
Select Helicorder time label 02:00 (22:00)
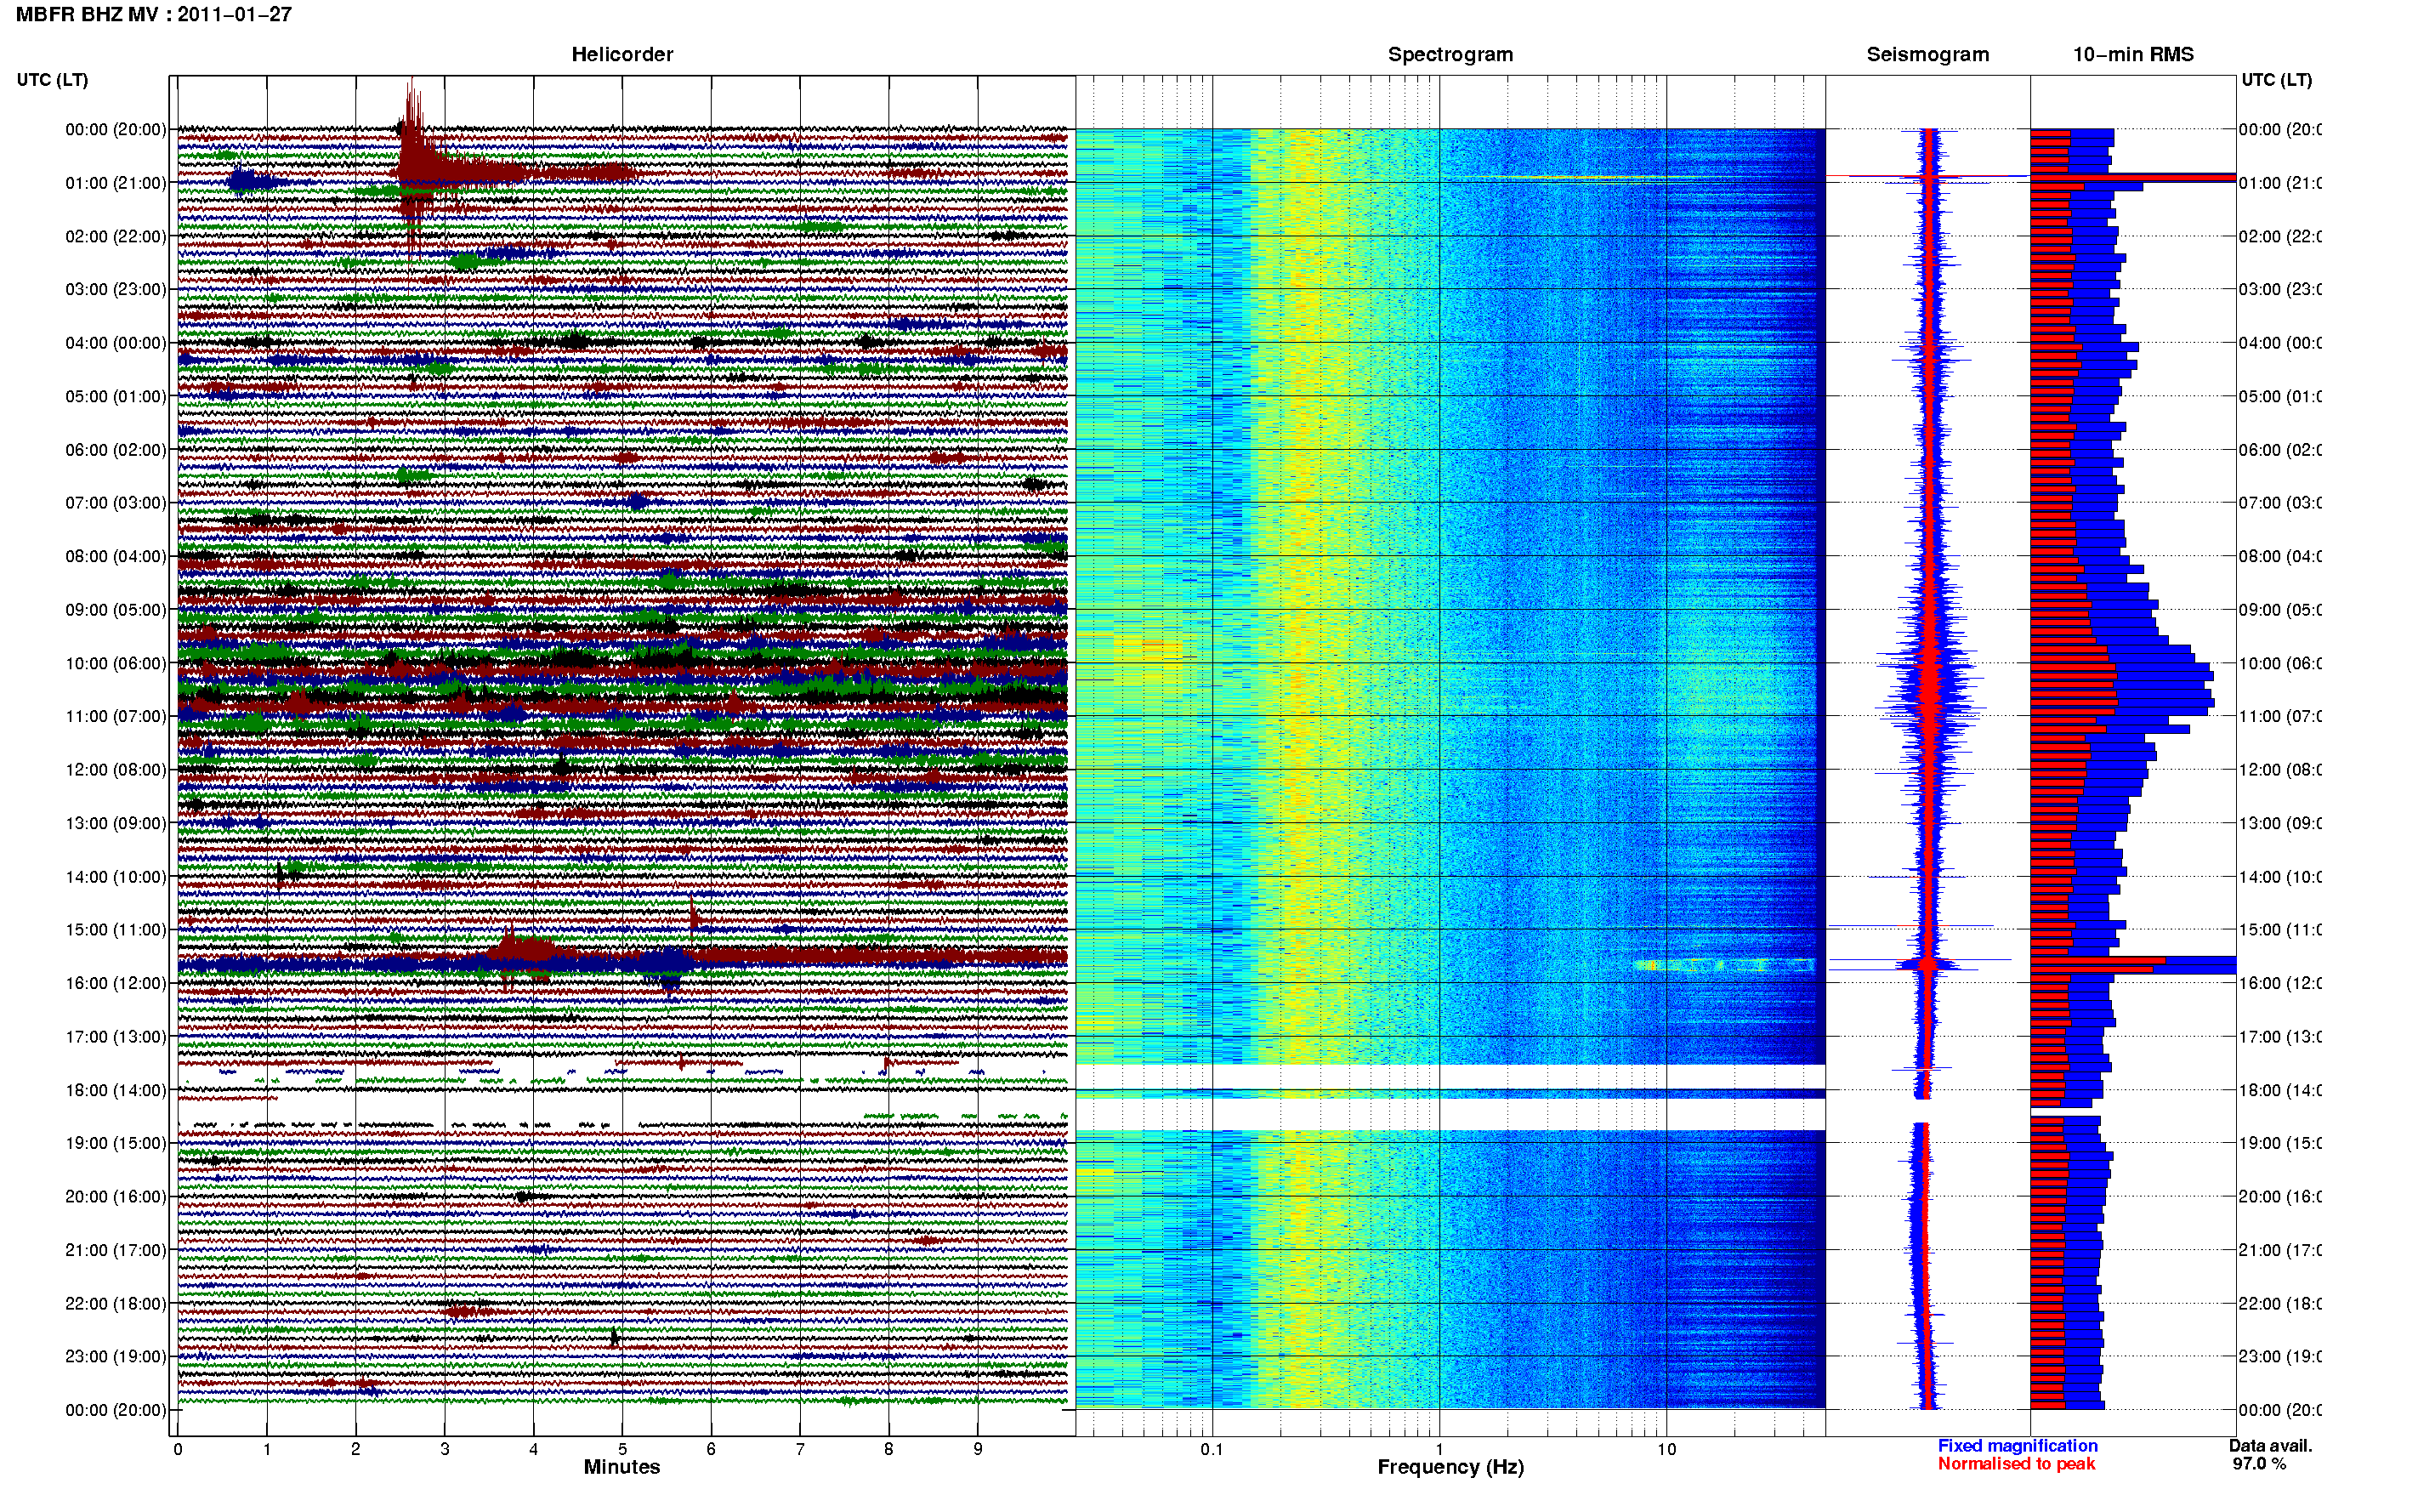pyautogui.click(x=116, y=236)
